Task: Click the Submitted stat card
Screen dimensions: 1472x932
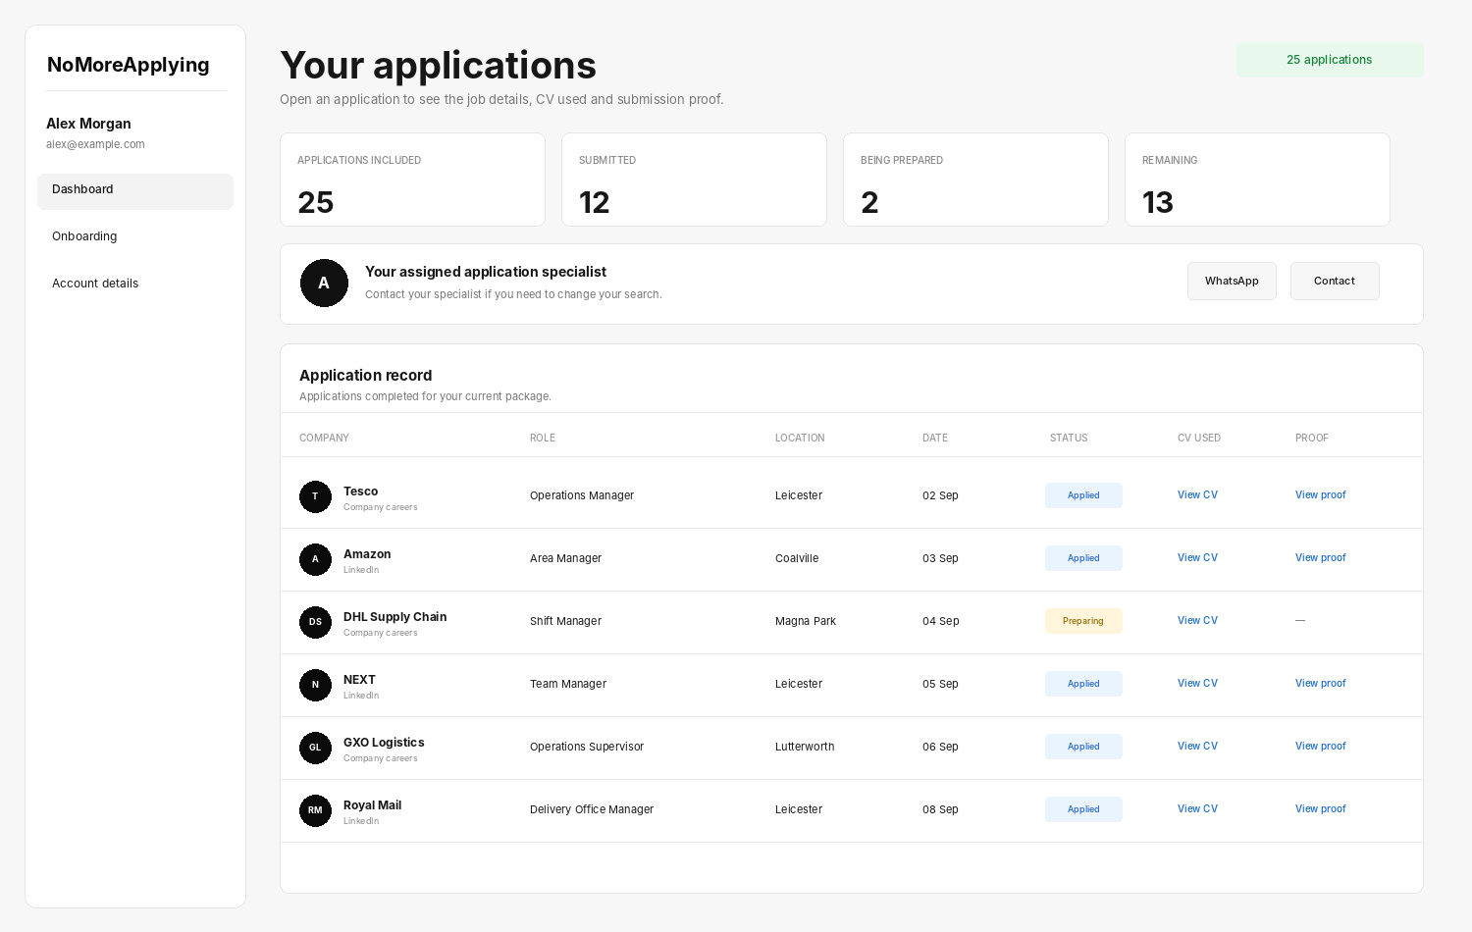Action: tap(694, 180)
